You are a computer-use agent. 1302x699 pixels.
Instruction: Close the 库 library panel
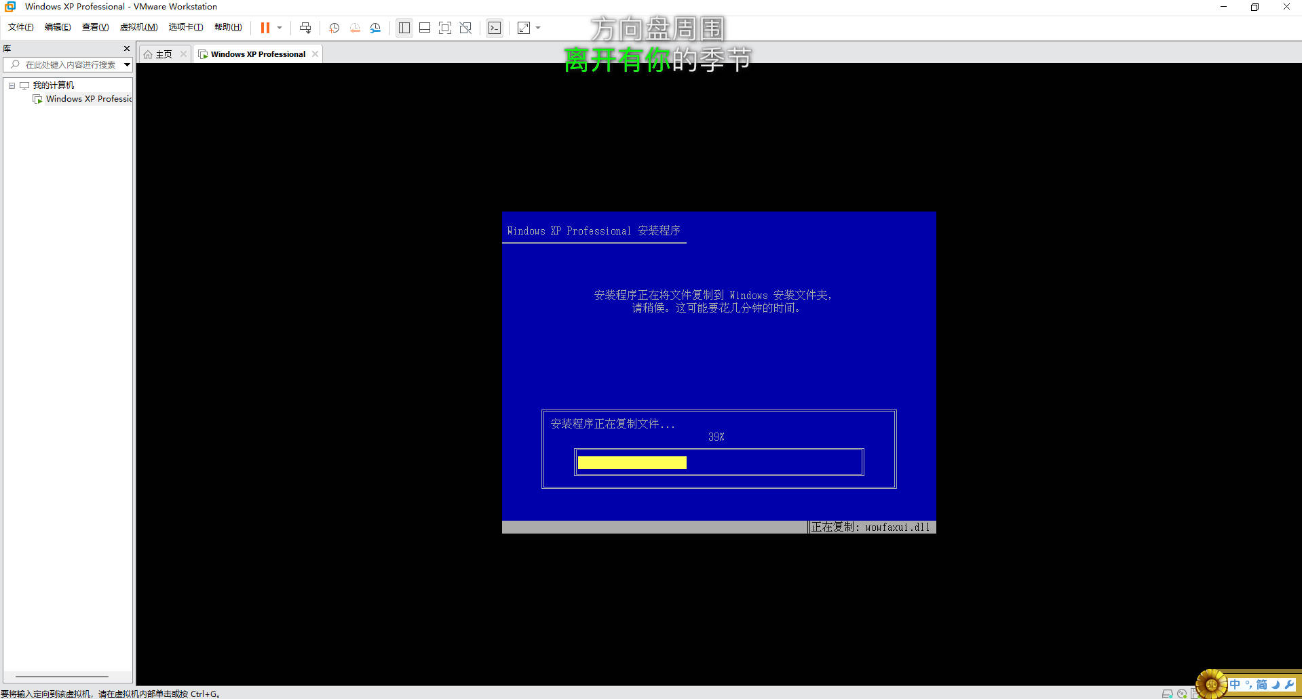click(x=126, y=49)
